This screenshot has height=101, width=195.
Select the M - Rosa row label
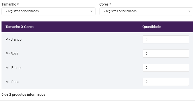[12, 82]
